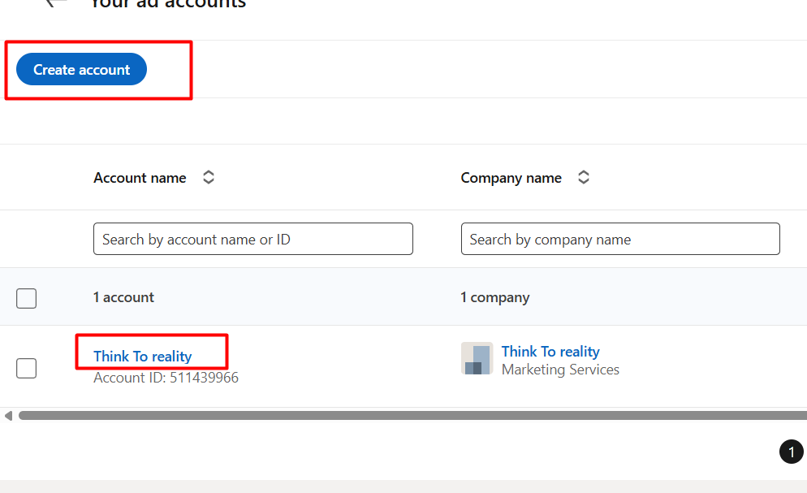Sort by the Company name sort arrows

583,177
